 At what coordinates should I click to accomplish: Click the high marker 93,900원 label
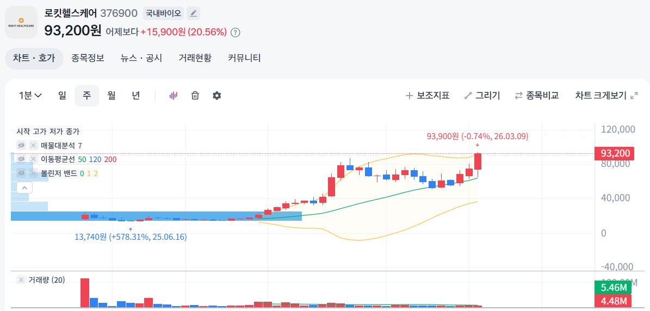click(x=478, y=136)
